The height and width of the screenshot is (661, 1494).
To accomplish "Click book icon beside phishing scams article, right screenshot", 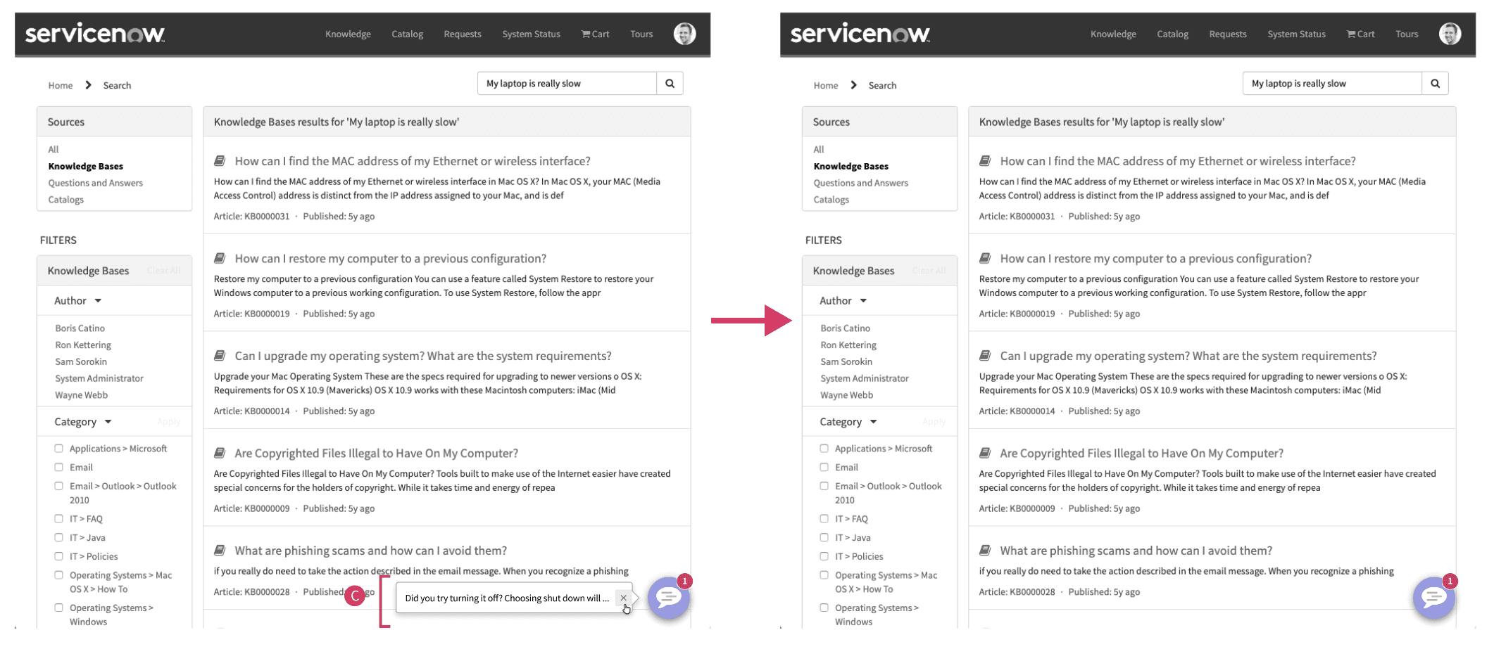I will [x=985, y=550].
